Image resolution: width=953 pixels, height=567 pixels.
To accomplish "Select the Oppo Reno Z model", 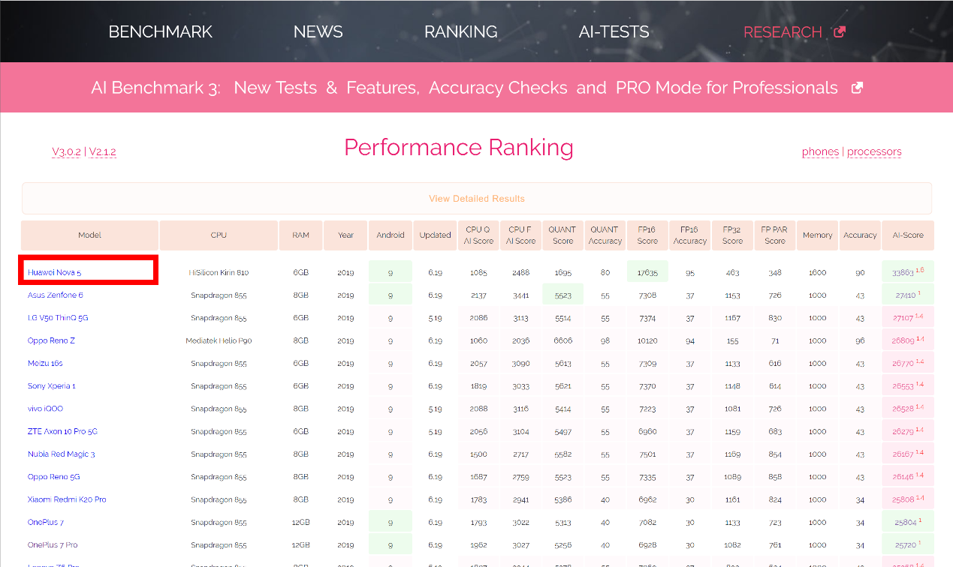I will (x=51, y=340).
